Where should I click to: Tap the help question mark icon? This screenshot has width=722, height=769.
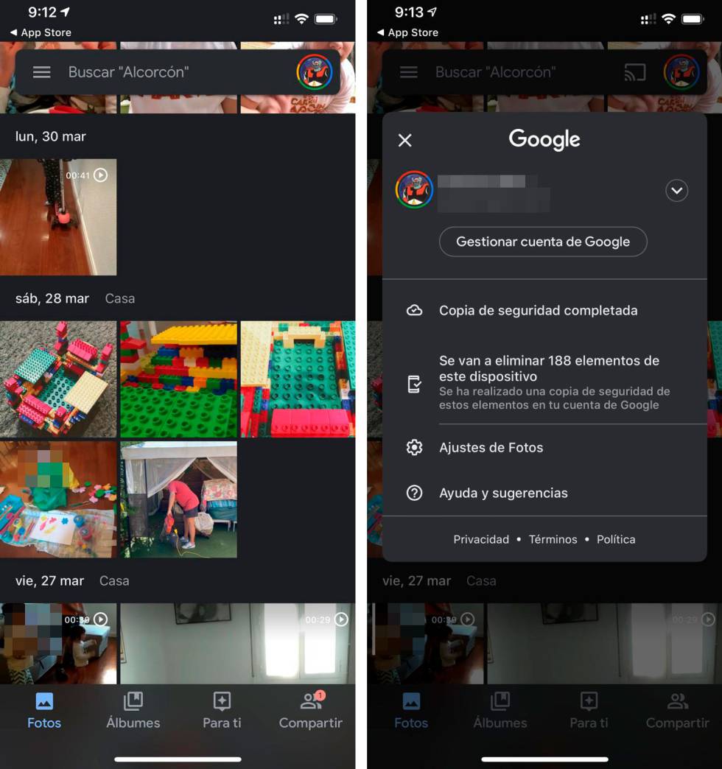[x=415, y=492]
